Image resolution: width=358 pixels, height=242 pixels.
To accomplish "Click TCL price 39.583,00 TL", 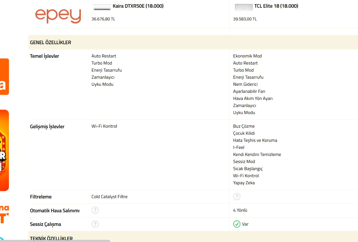I will pyautogui.click(x=245, y=19).
